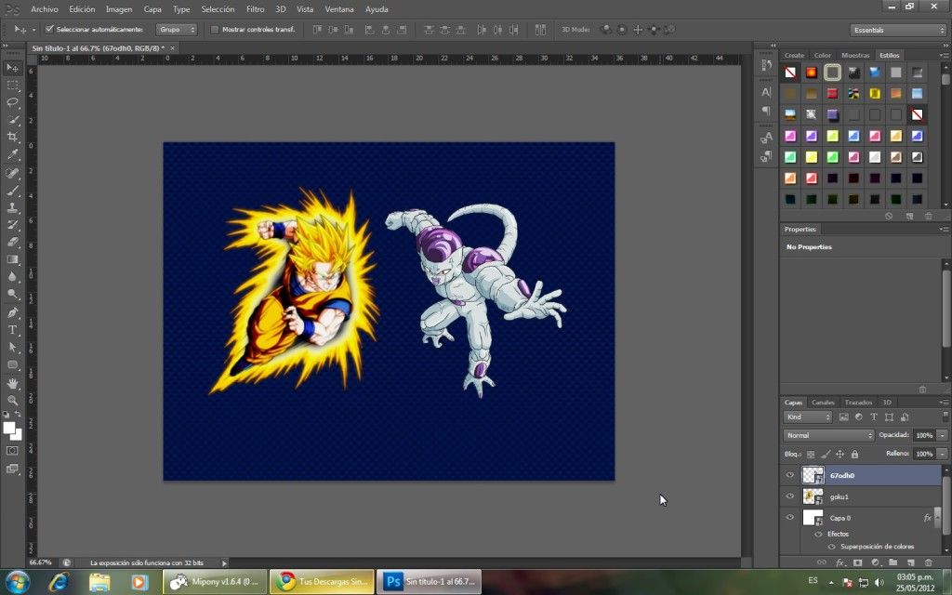The image size is (952, 595).
Task: Collapse Capa 0 effects list arrow
Action: (x=937, y=518)
